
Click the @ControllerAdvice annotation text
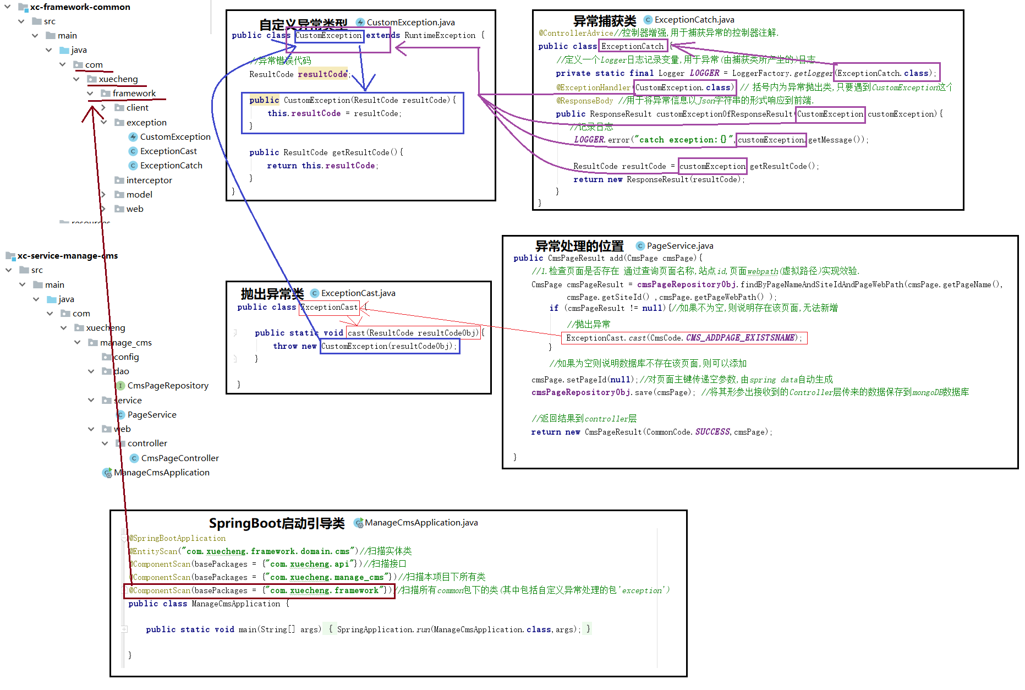(576, 33)
